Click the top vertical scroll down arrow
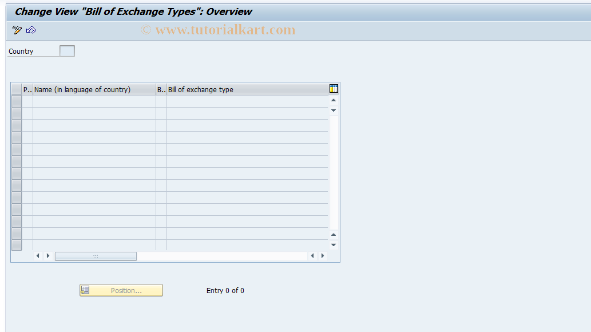591x332 pixels. 334,110
